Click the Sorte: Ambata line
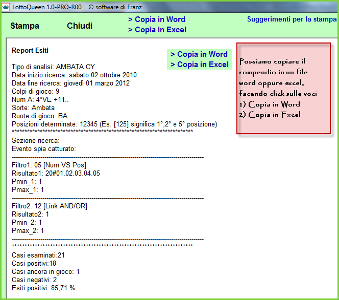 click(33, 108)
